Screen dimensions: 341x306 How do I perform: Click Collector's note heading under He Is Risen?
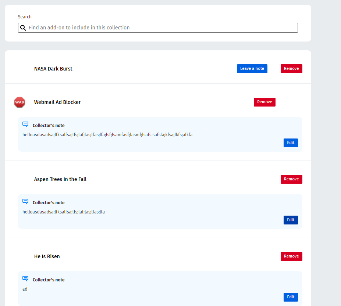[x=49, y=280]
